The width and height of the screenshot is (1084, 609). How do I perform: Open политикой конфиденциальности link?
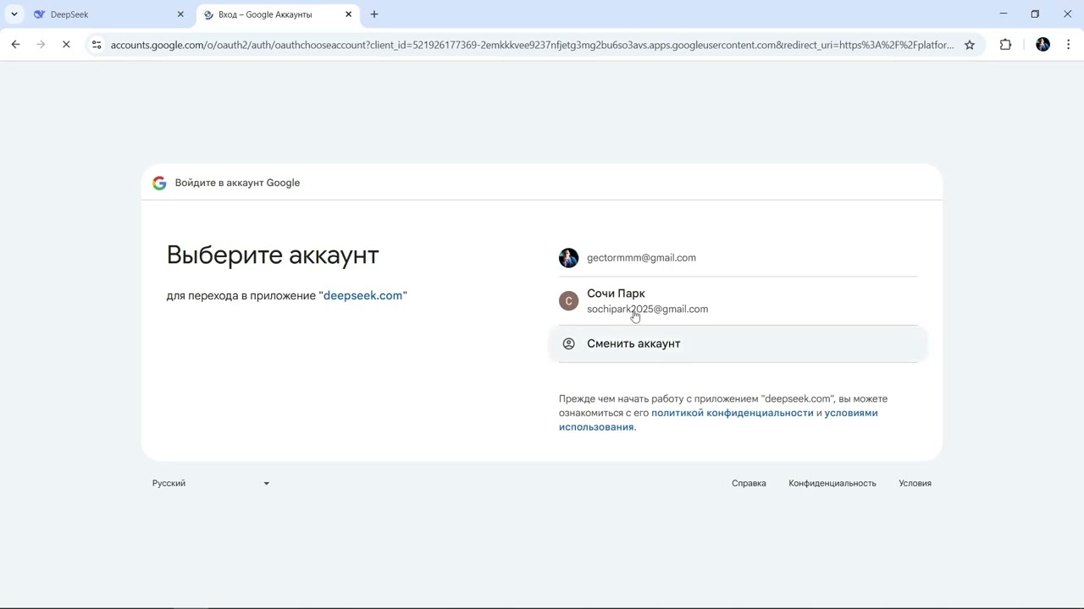(x=733, y=413)
